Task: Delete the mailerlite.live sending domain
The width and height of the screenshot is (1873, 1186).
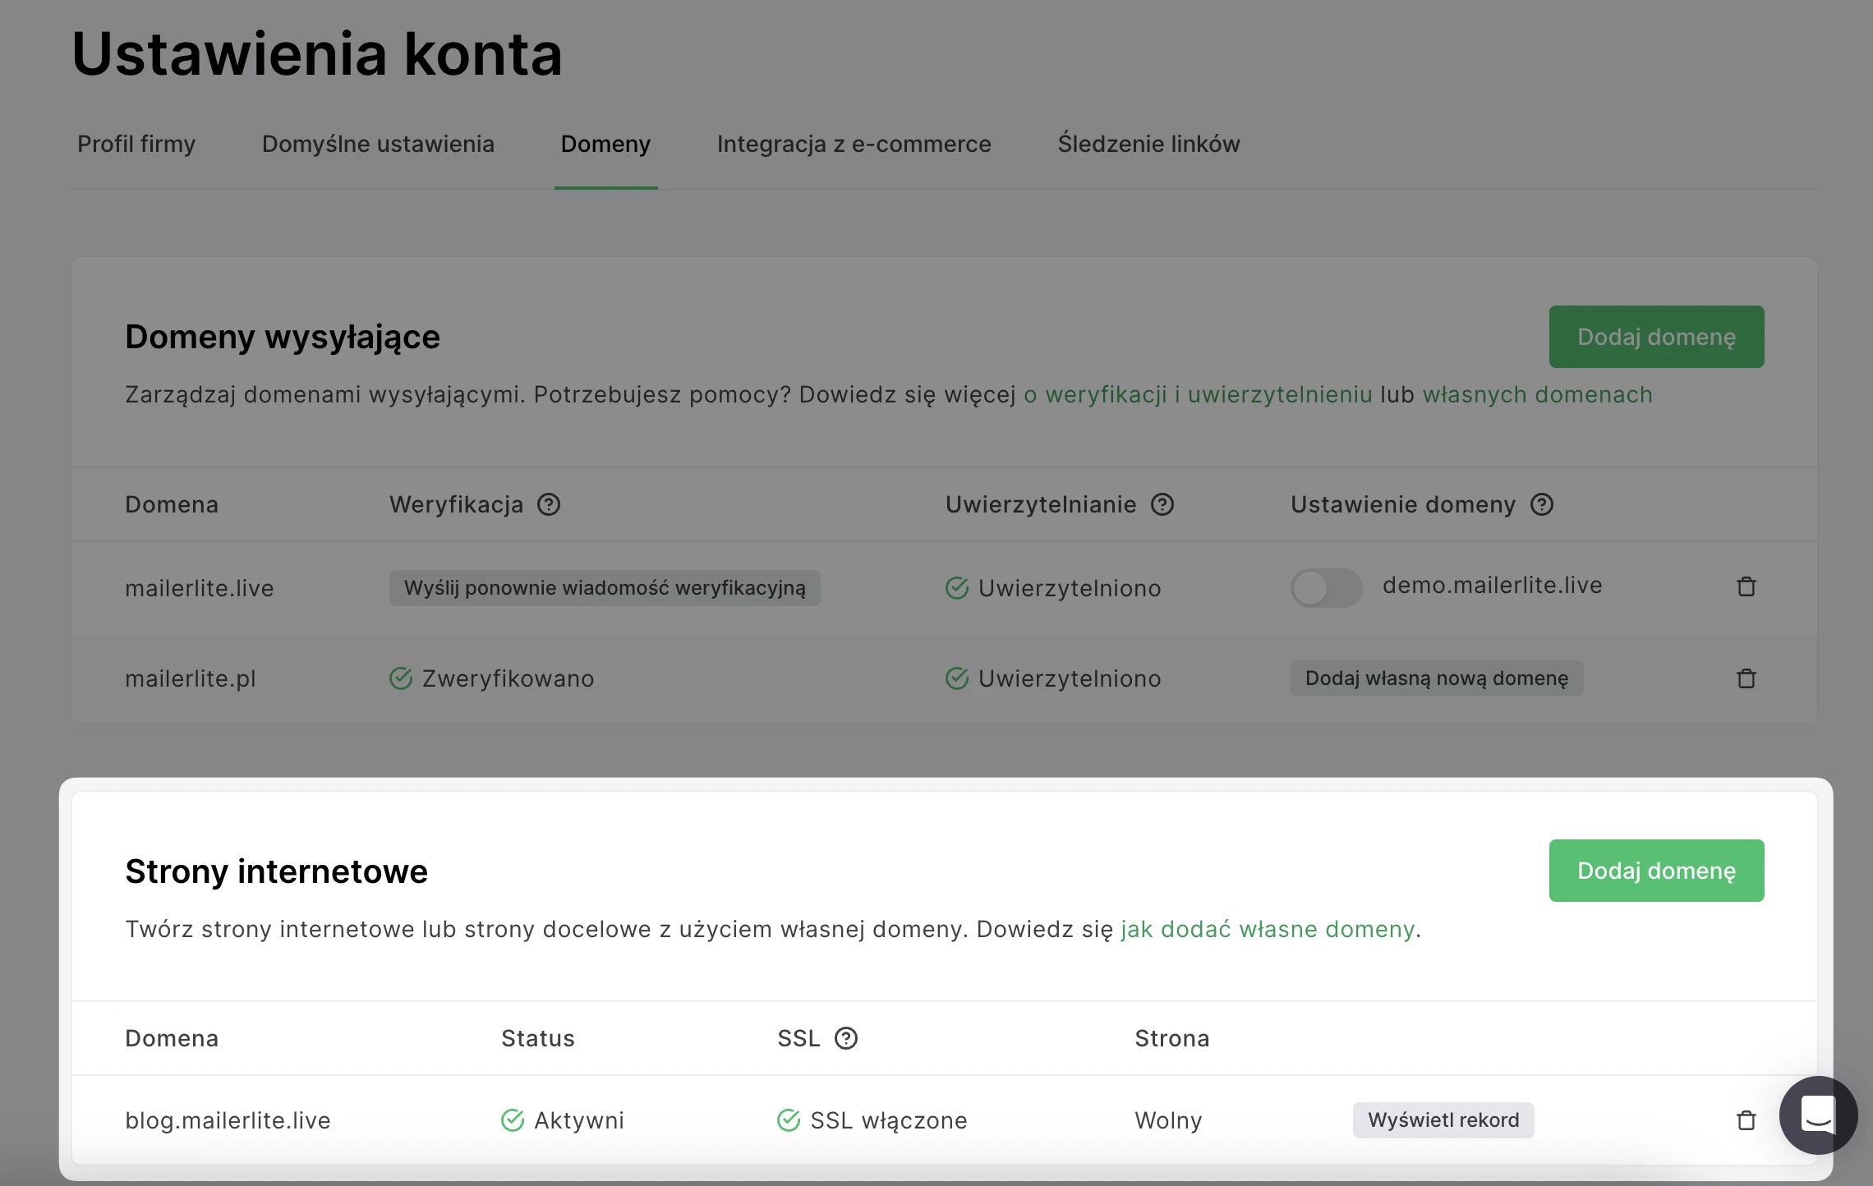Action: (1746, 586)
